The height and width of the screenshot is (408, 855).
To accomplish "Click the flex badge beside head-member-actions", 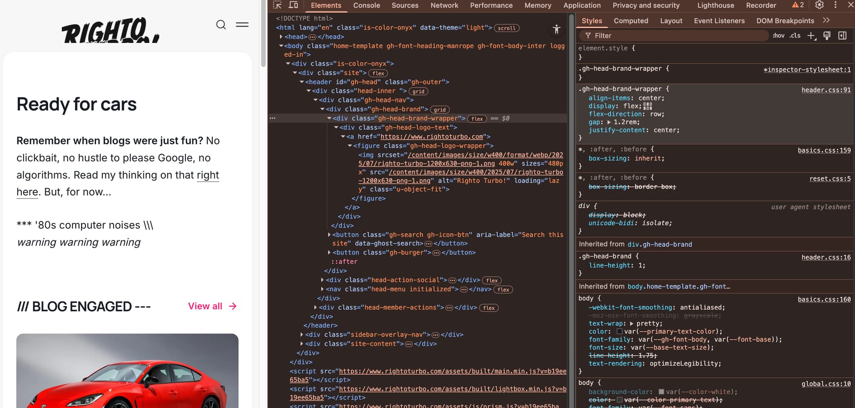I will (489, 308).
